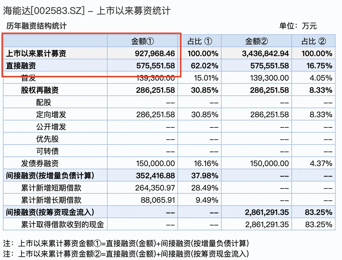
Task: Click the 直接融资 row label
Action: click(x=21, y=66)
